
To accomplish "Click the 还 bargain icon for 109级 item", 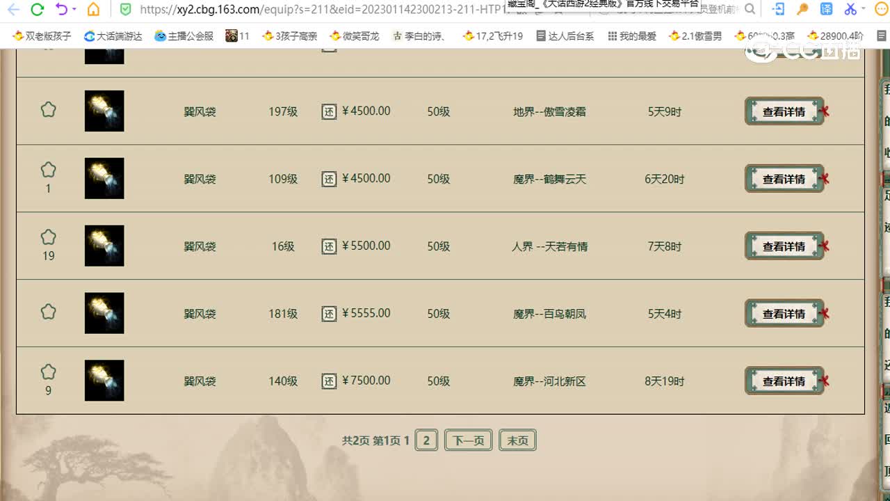I will (x=329, y=179).
